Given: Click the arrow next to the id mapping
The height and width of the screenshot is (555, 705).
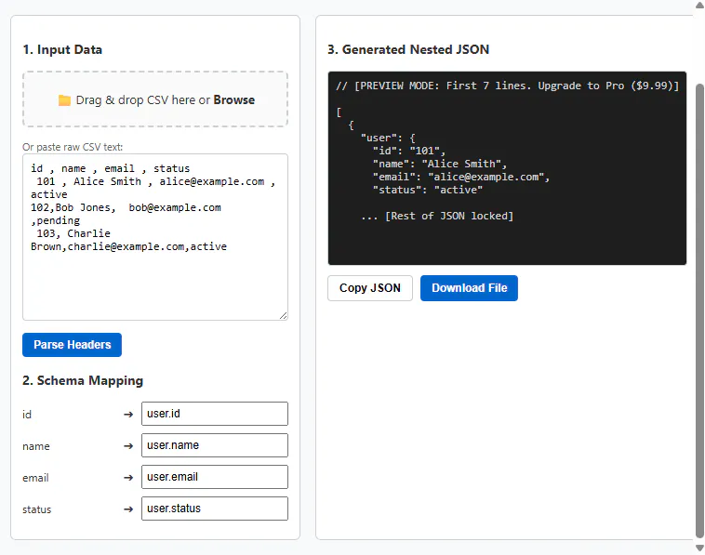Looking at the screenshot, I should click(x=128, y=414).
